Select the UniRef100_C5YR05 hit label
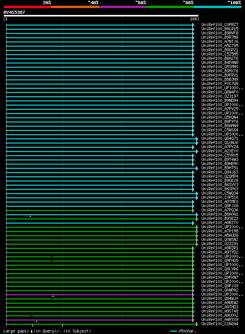Screen dimensions: 245x334 pos(220,155)
